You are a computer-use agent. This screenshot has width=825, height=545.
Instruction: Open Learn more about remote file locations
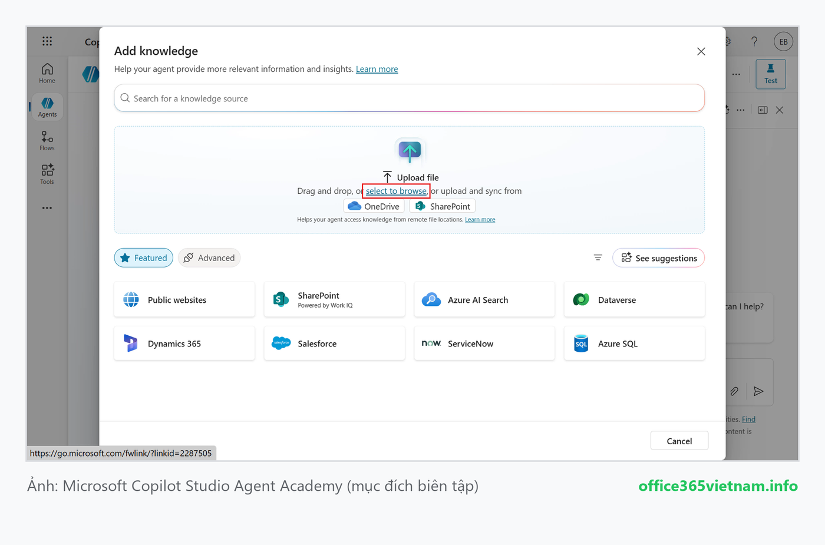click(480, 220)
